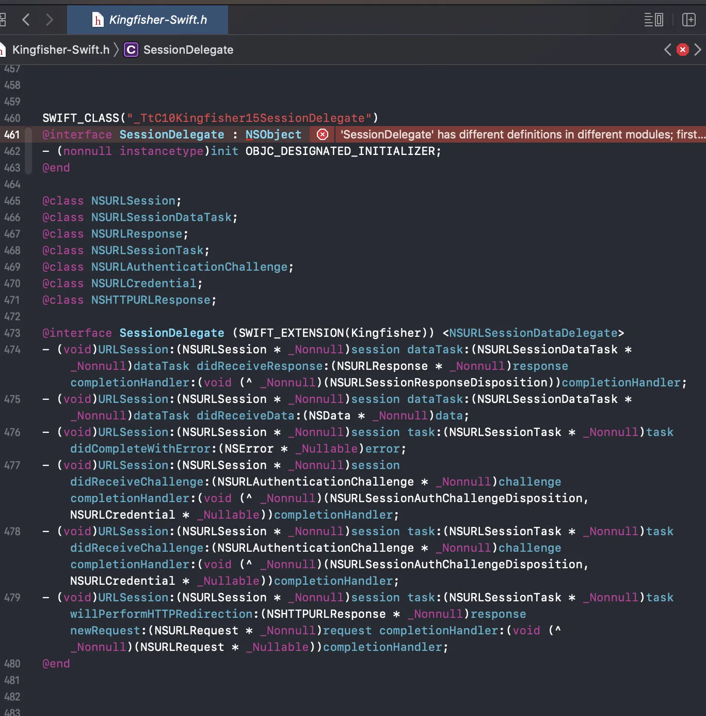Click the "_TtC10Kingfisher15SessionDelegate" string

[x=249, y=118]
